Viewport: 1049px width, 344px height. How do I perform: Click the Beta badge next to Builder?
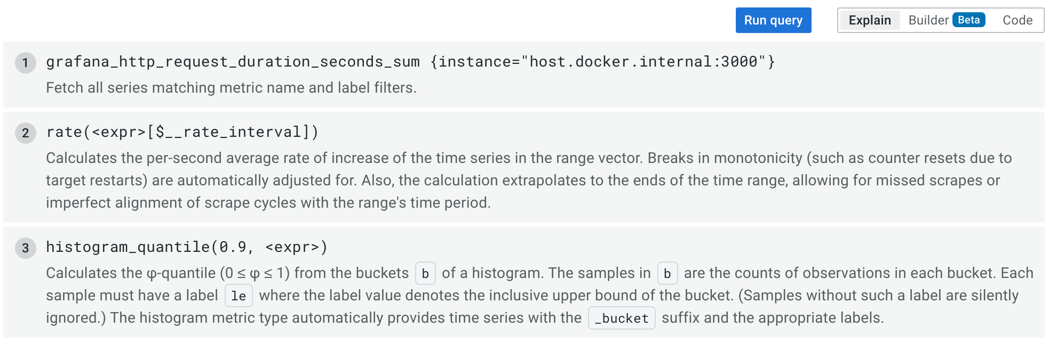(x=968, y=20)
